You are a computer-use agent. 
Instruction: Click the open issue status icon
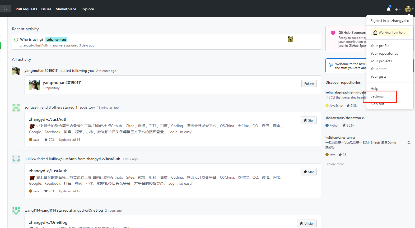tap(16, 40)
